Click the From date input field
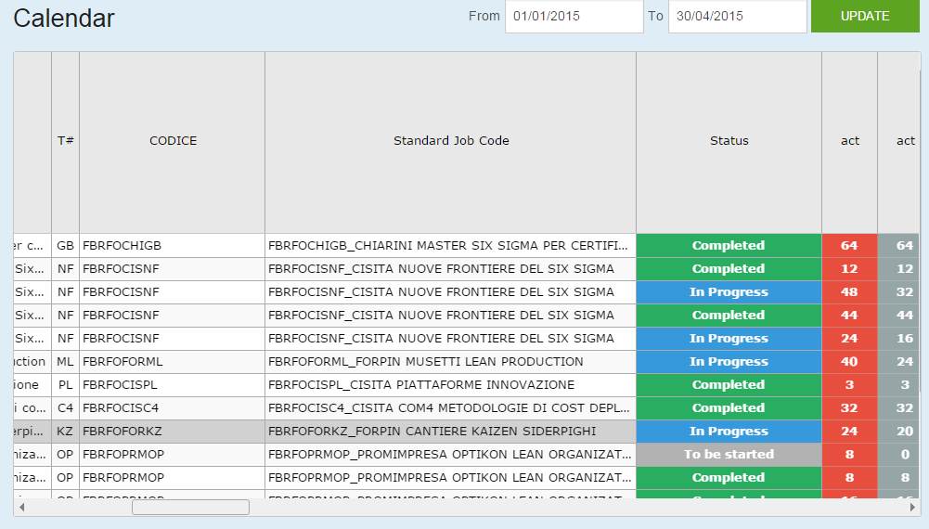This screenshot has height=529, width=929. (574, 17)
